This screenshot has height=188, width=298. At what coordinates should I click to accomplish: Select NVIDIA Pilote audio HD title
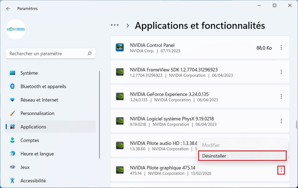click(164, 143)
